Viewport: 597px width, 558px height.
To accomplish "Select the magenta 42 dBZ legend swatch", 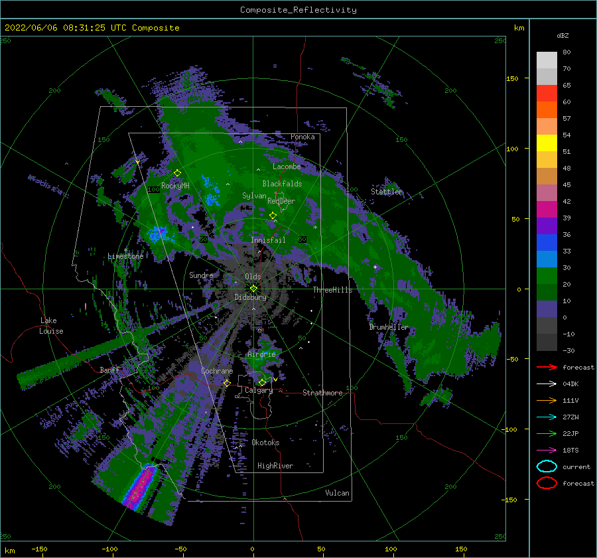I will (x=547, y=210).
